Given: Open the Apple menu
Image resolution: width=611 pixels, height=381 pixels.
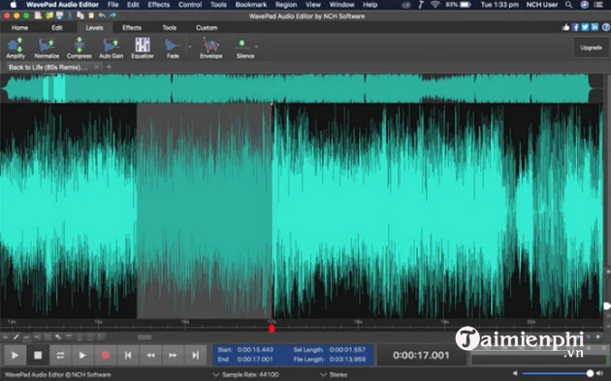Looking at the screenshot, I should [14, 5].
